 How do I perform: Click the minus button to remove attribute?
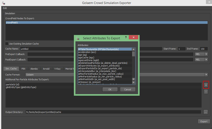point(206,92)
